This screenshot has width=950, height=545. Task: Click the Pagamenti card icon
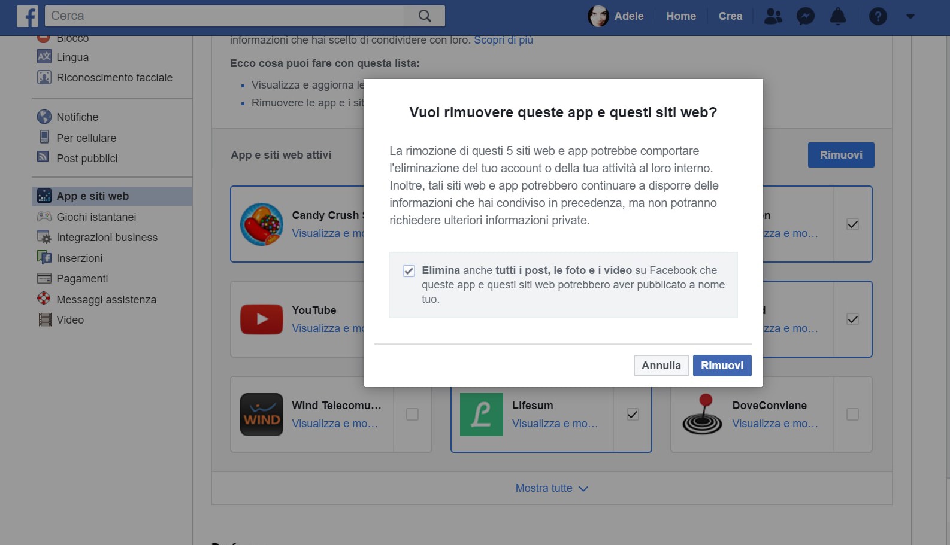(44, 278)
